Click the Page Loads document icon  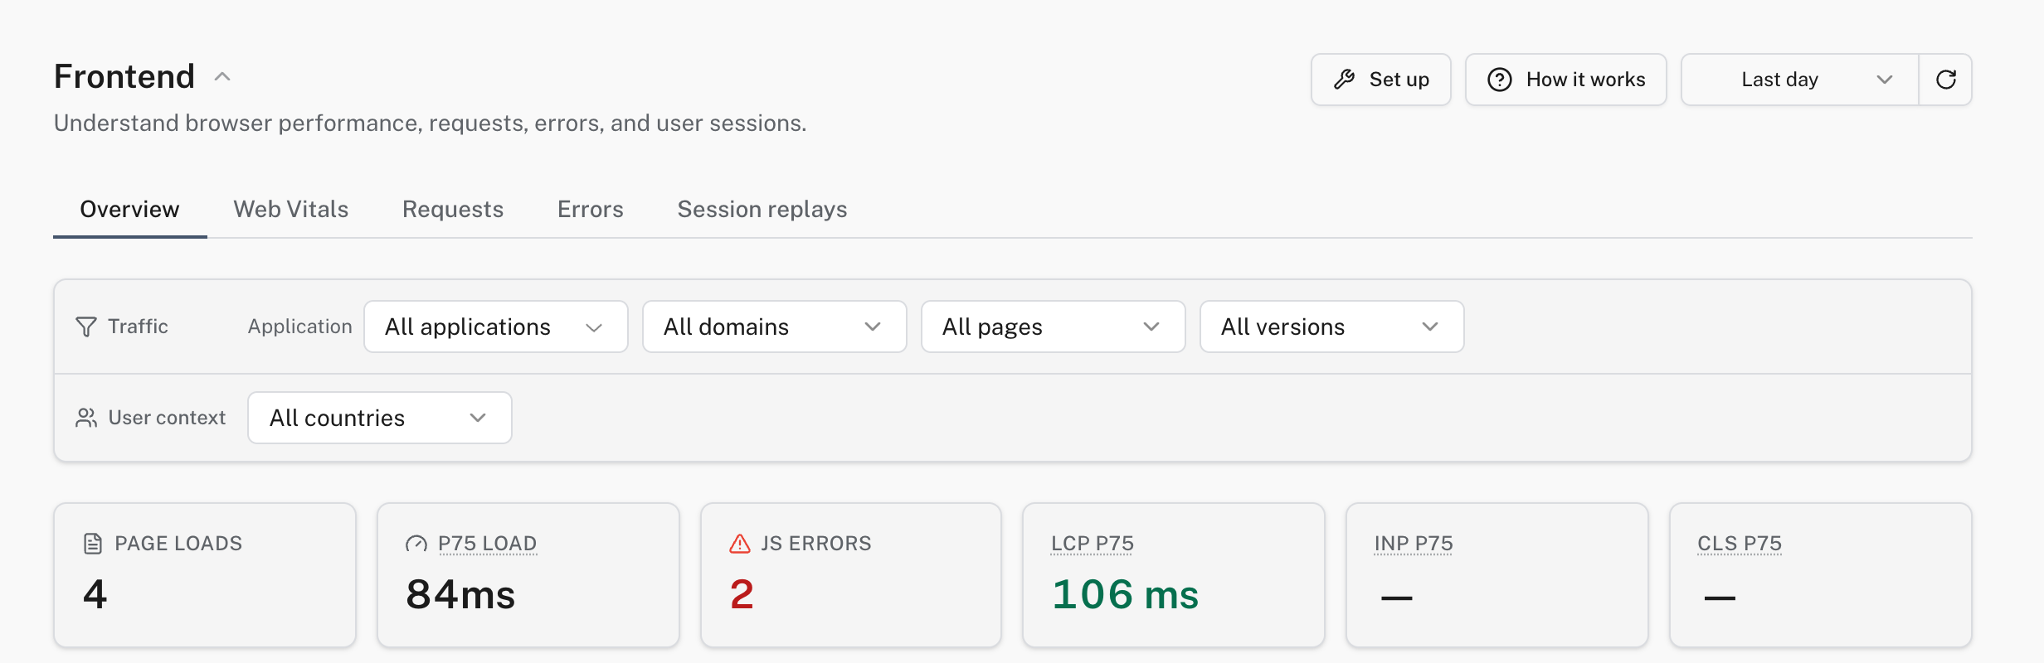93,544
